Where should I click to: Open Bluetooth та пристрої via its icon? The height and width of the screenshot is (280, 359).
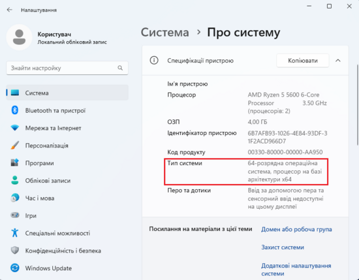coord(15,110)
